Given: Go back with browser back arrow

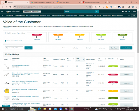Looking at the screenshot, I should point(3,7).
